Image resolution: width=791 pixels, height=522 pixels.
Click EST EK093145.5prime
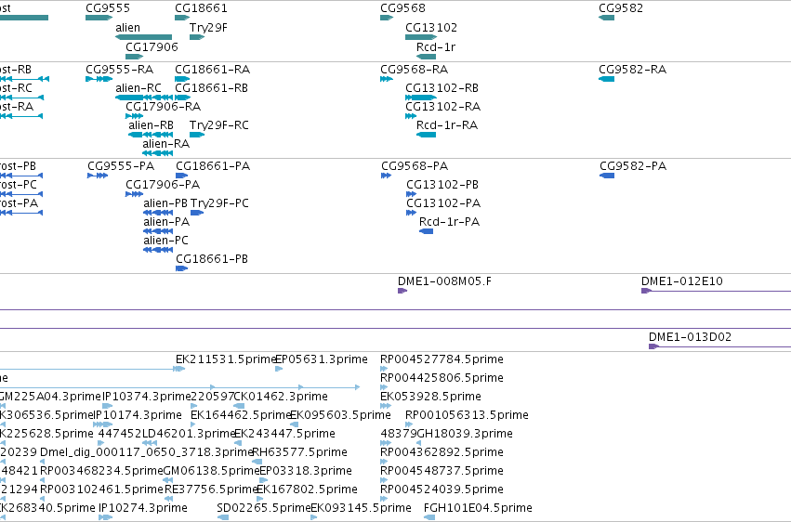(361, 508)
